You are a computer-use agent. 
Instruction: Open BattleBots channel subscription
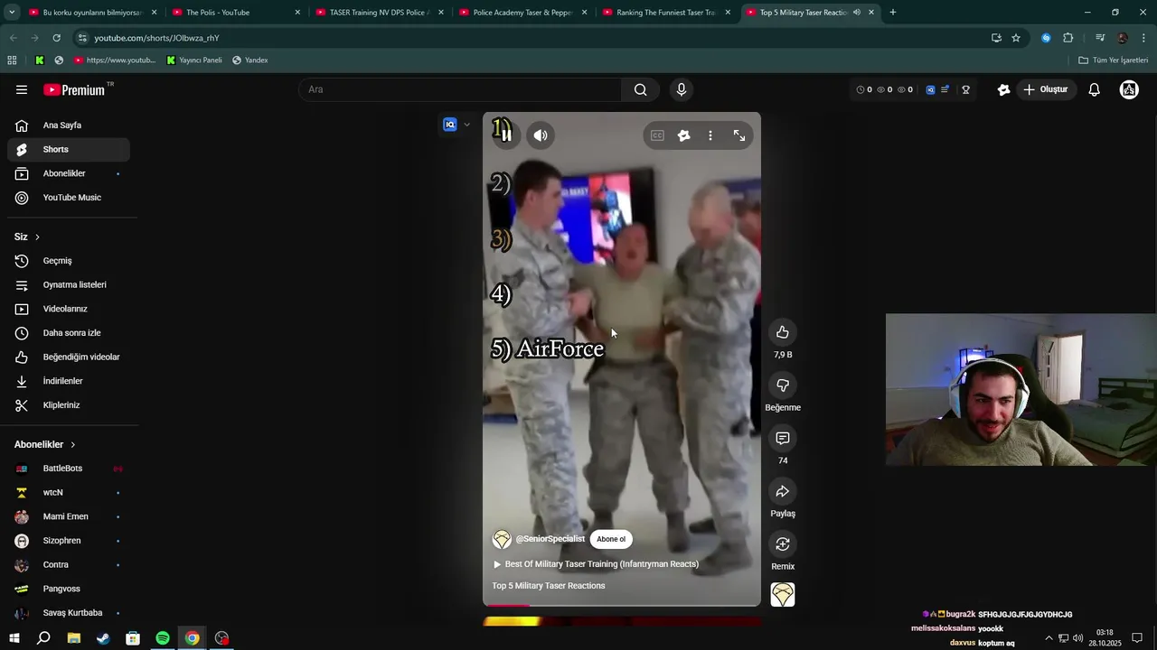[69, 469]
